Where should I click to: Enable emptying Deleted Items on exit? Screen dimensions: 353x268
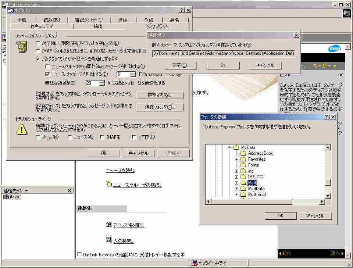click(x=38, y=43)
